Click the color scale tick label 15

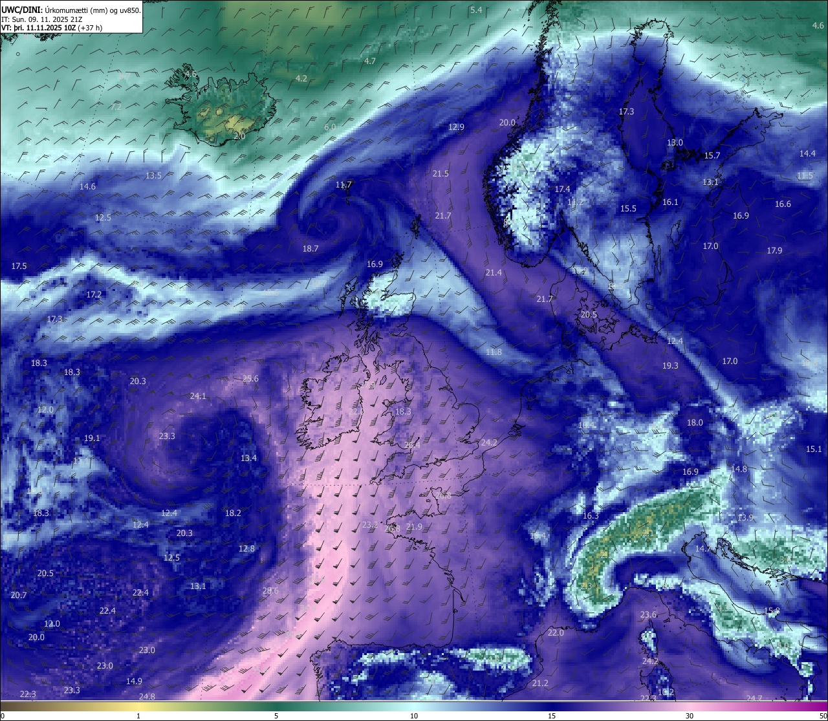(552, 715)
